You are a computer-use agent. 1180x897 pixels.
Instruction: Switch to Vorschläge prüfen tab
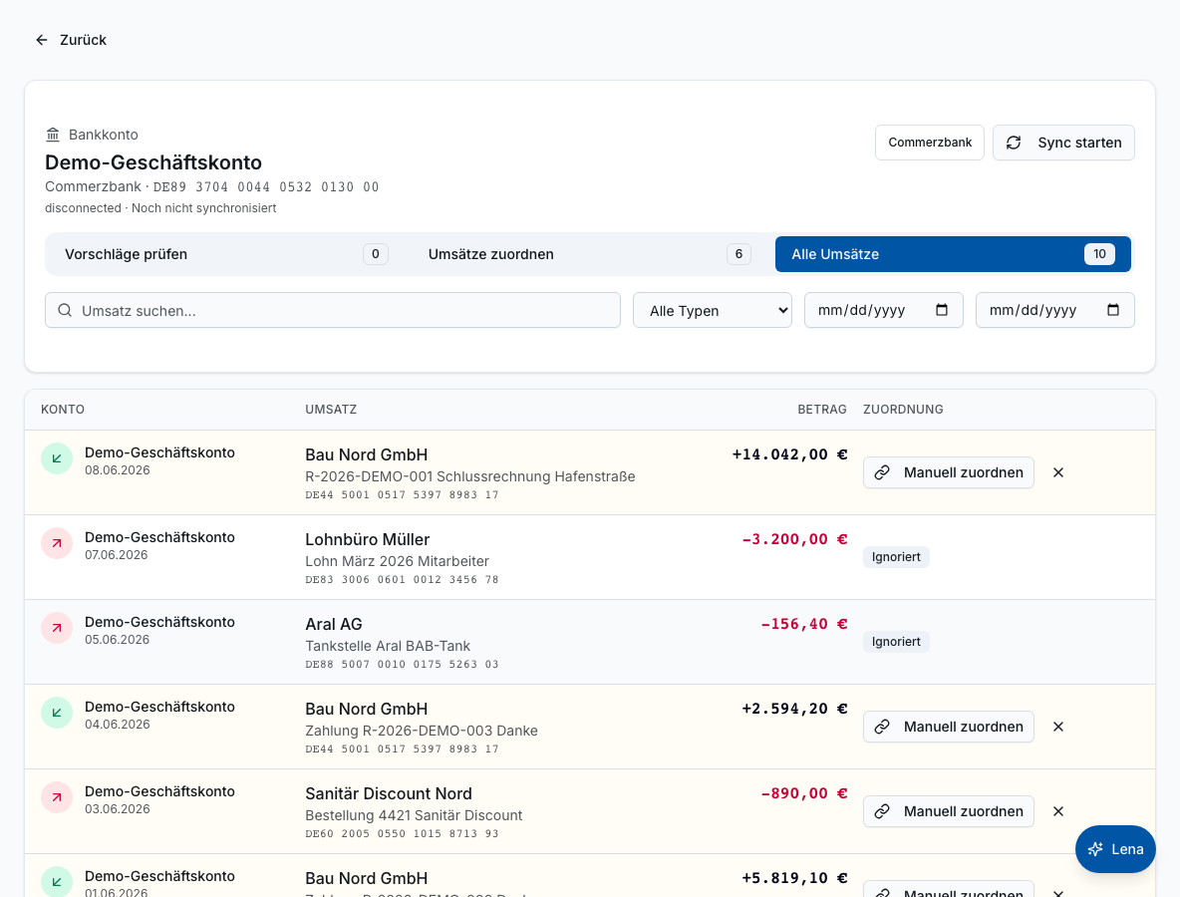click(226, 254)
